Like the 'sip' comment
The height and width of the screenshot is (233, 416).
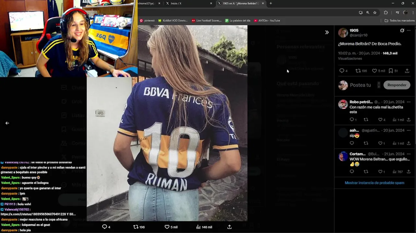point(382,143)
